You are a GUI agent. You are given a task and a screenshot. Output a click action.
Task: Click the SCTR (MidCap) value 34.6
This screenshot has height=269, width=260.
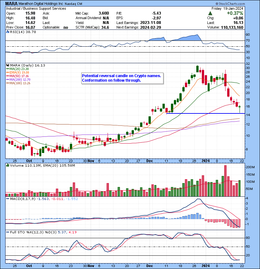[x=105, y=27]
